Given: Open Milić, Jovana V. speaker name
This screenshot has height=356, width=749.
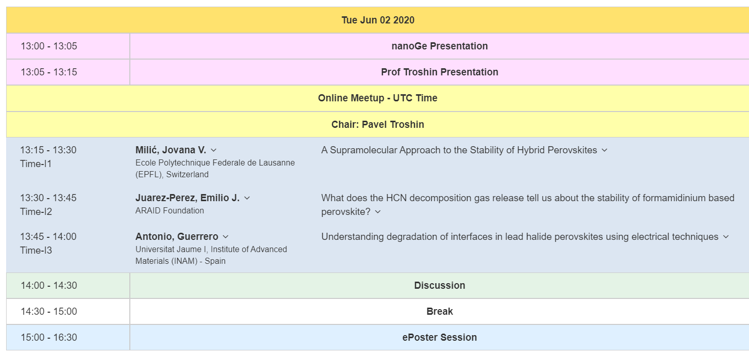Looking at the screenshot, I should tap(171, 150).
